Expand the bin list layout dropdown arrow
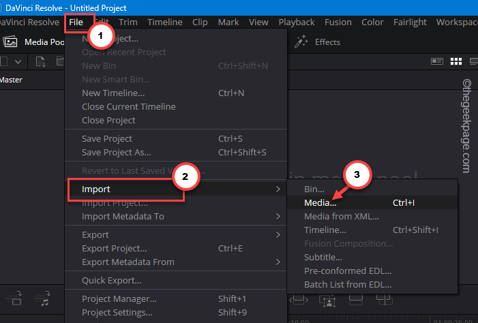478x323 pixels. [18, 62]
